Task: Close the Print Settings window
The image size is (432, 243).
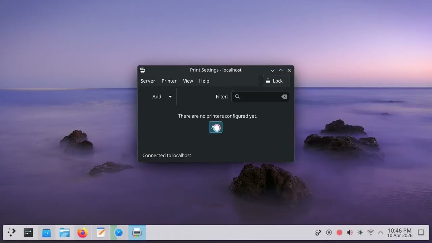Action: (289, 70)
